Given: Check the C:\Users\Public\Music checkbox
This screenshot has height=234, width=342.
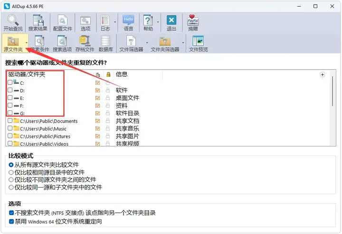Looking at the screenshot, I should [10, 128].
